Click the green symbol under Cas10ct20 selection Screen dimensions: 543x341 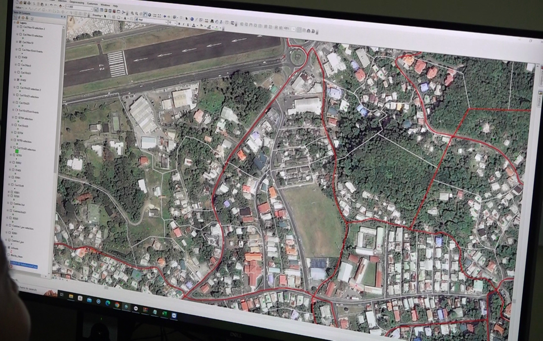[x=17, y=152]
